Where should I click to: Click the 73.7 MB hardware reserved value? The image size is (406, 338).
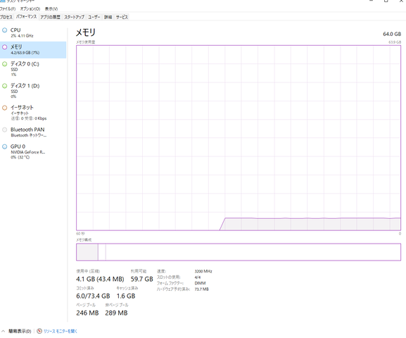tap(201, 289)
